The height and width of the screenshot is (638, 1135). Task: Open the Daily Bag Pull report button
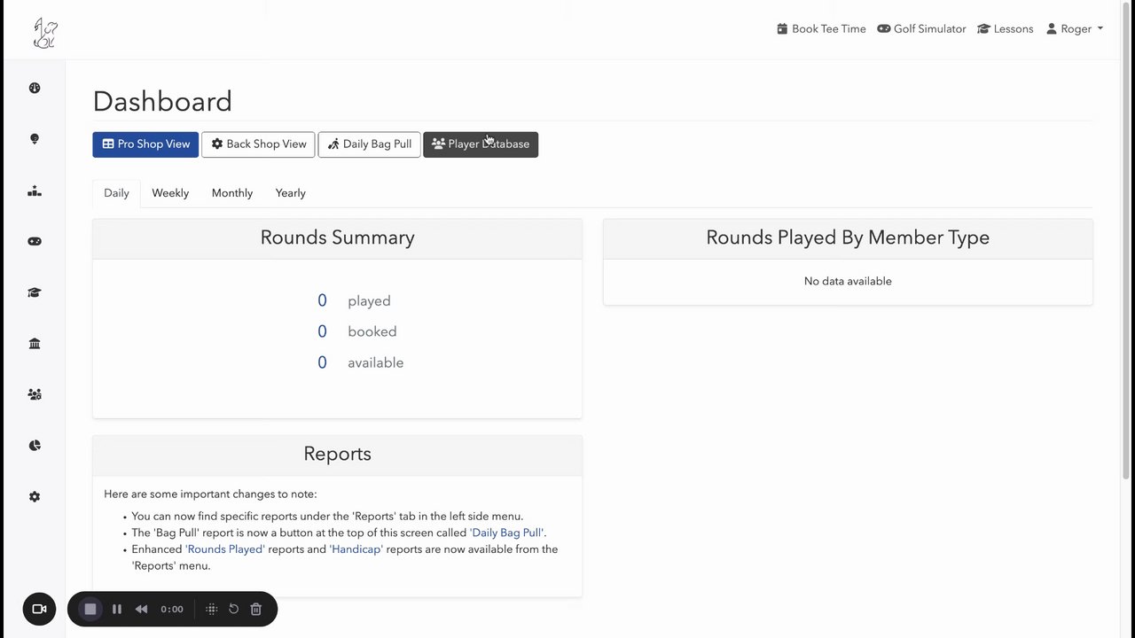click(369, 144)
